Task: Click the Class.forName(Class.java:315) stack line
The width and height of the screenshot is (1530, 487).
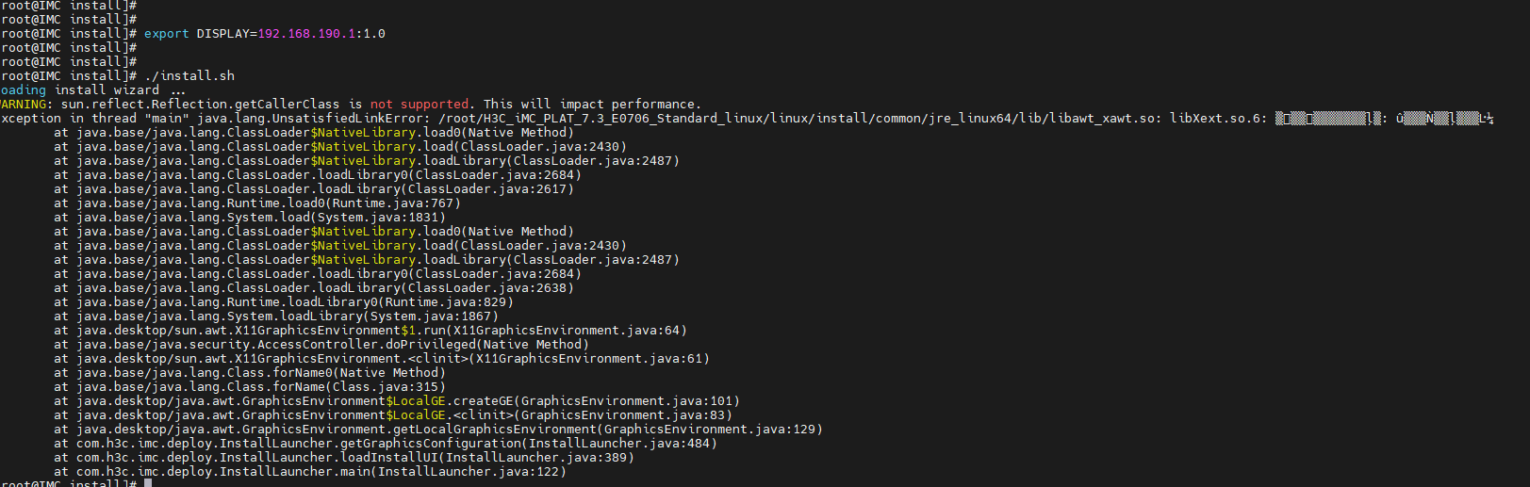Action: click(261, 387)
